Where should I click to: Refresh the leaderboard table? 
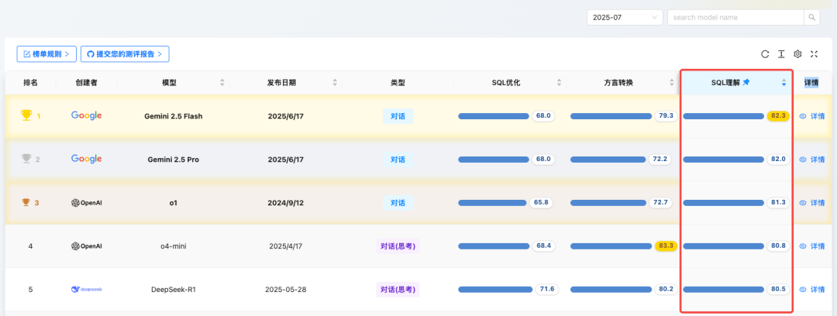point(765,54)
